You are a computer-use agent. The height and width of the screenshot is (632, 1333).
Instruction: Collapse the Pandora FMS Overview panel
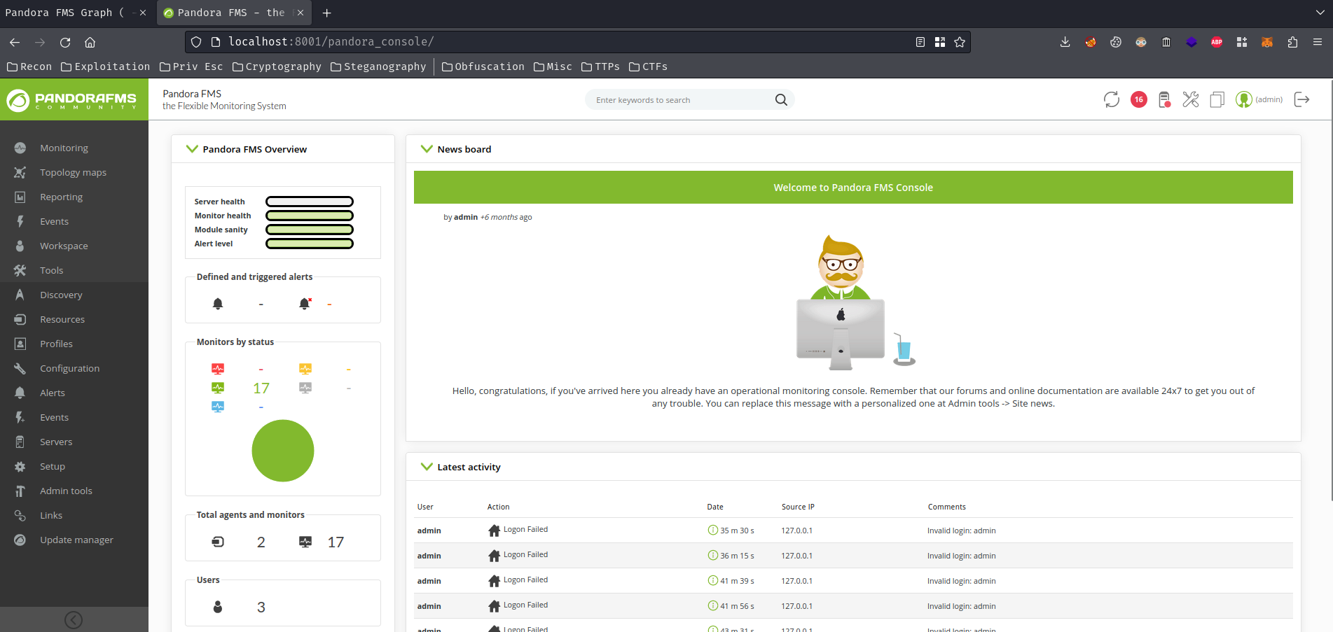tap(192, 148)
